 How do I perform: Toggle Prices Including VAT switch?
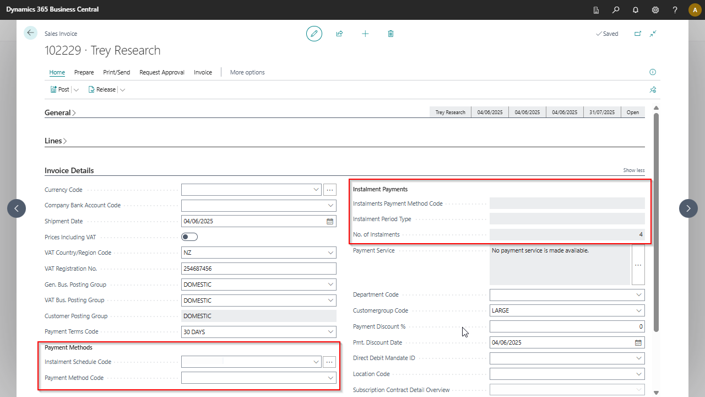(189, 237)
